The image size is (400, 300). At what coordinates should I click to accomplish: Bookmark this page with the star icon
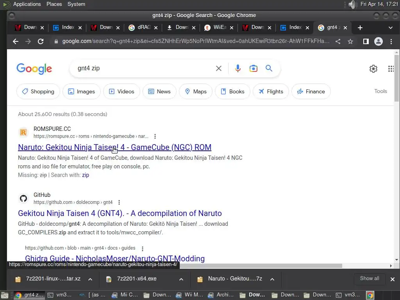[350, 41]
